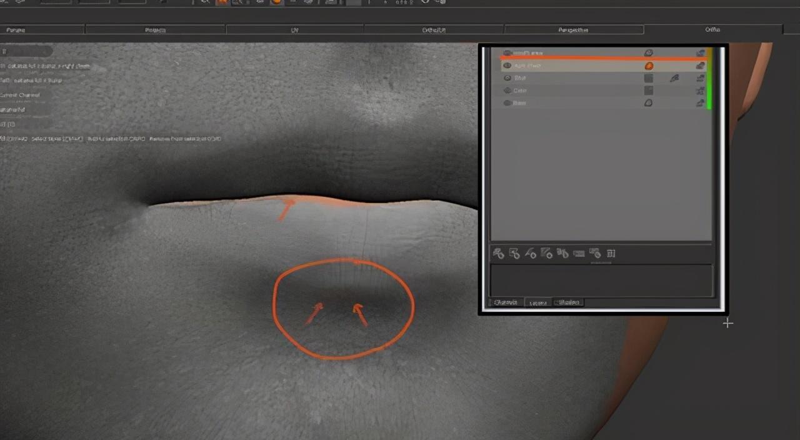
Task: Click the grey square thumbnail on the third layer
Action: [x=649, y=78]
